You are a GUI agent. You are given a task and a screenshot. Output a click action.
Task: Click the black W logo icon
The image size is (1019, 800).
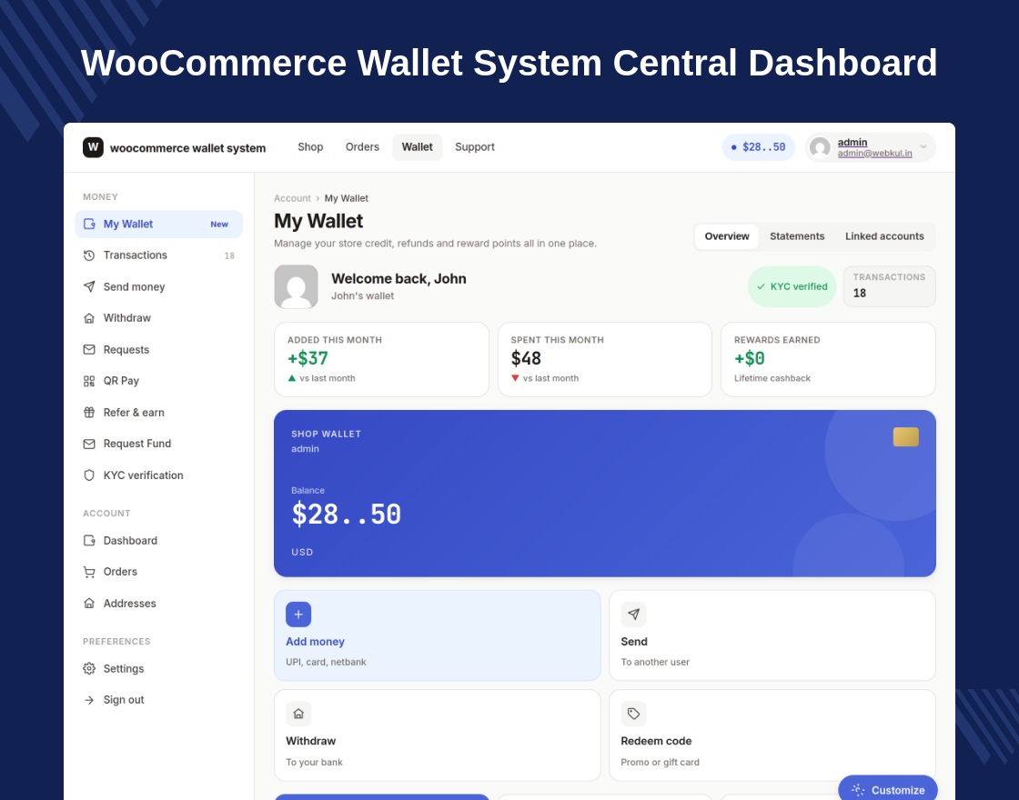coord(93,147)
